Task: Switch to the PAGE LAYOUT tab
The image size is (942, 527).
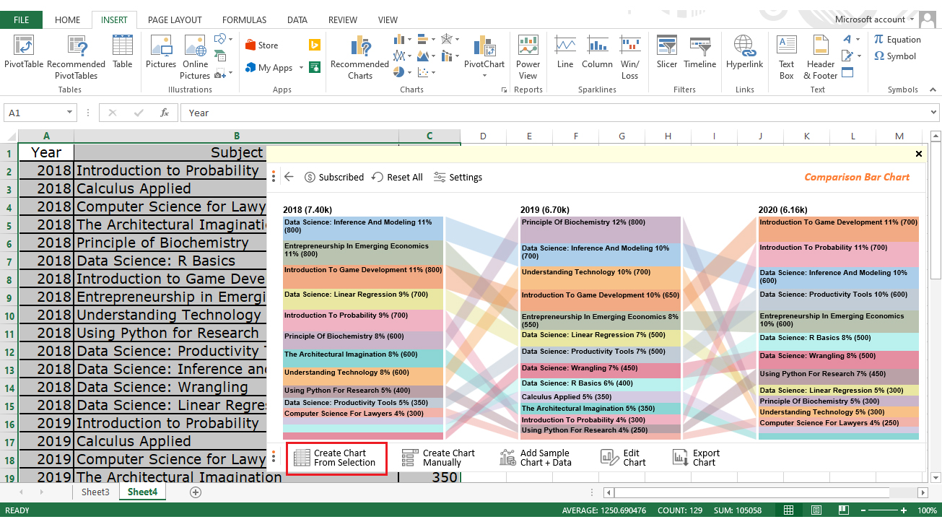Action: [175, 19]
